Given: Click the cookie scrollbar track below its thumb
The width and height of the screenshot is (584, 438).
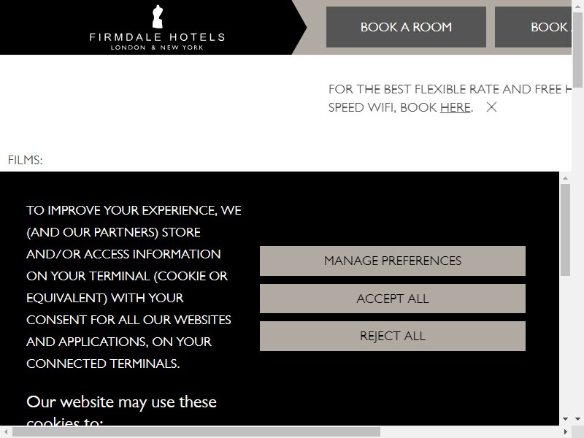Looking at the screenshot, I should click(565, 345).
